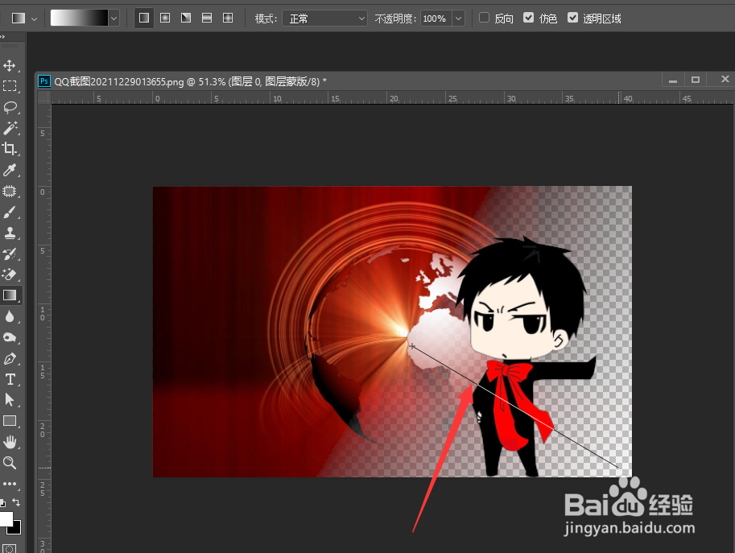
Task: Minimize the document window
Action: (x=673, y=80)
